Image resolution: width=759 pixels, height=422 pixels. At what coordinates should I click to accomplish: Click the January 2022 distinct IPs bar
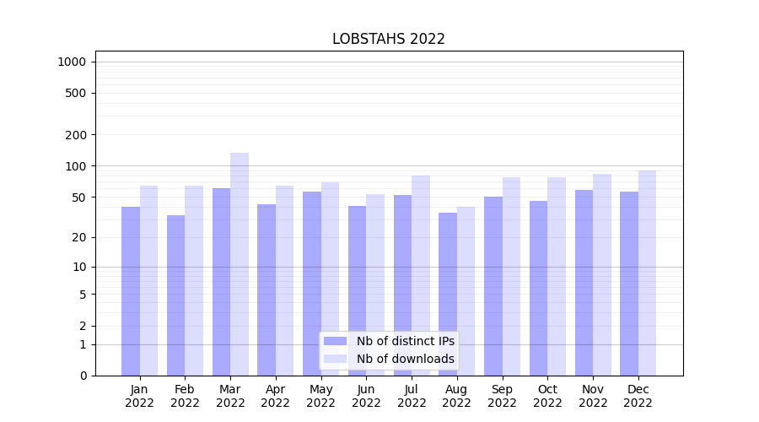click(x=131, y=290)
